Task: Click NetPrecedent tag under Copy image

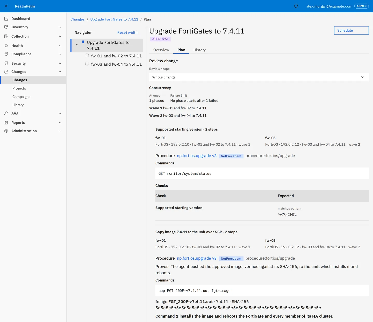Action: pos(231,259)
